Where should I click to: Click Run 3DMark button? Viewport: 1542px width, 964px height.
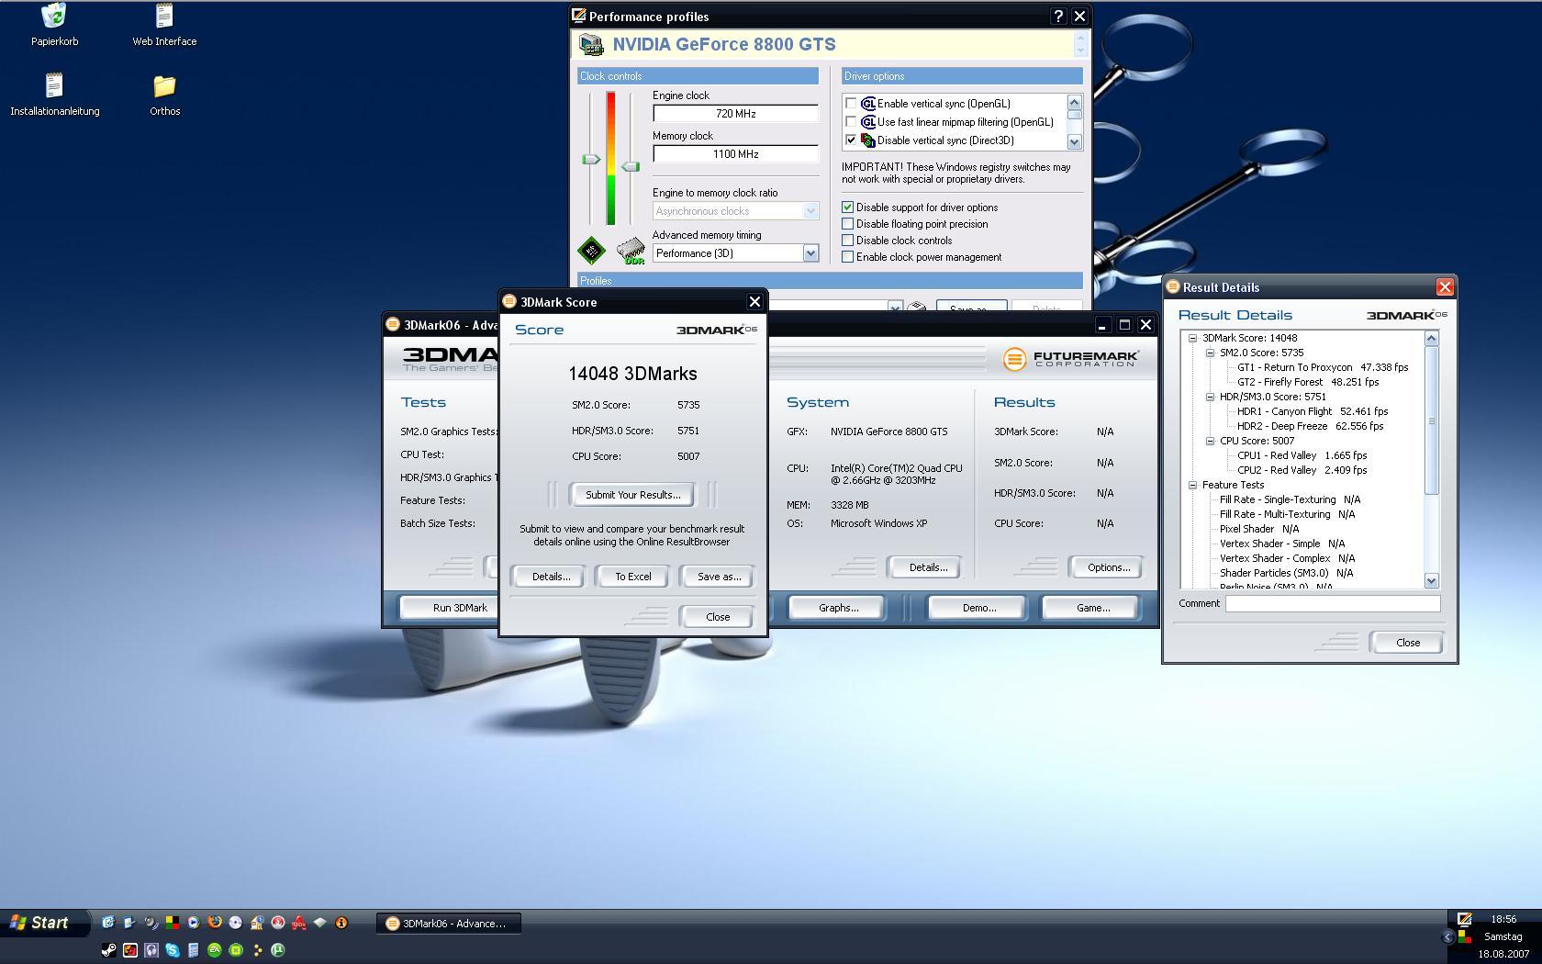tap(449, 608)
